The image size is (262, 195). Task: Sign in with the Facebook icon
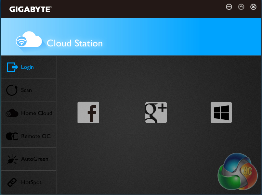88,113
